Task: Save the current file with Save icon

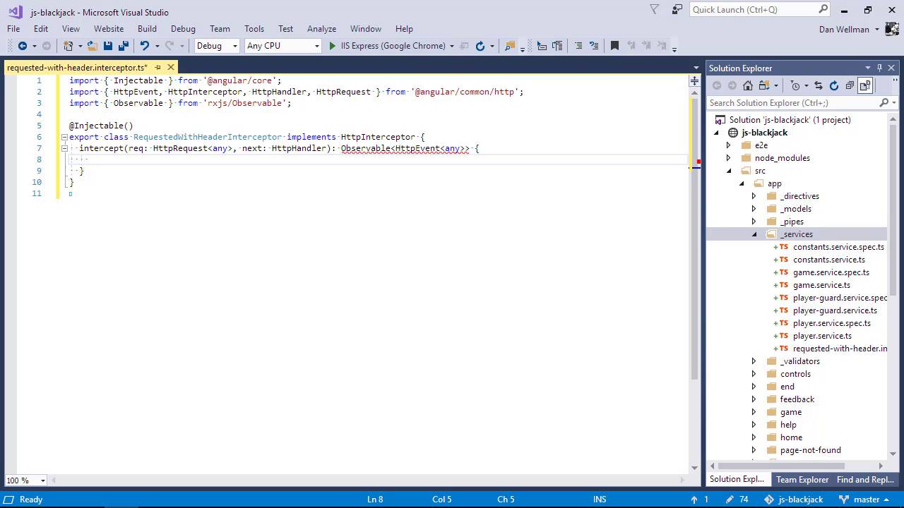Action: click(108, 46)
